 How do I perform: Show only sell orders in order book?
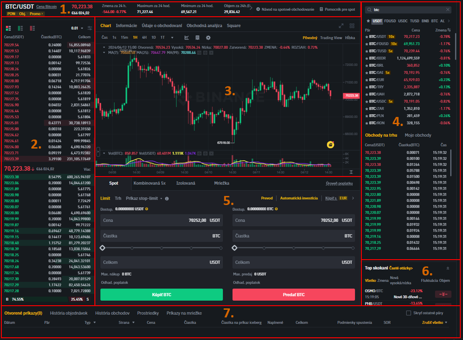(x=32, y=28)
